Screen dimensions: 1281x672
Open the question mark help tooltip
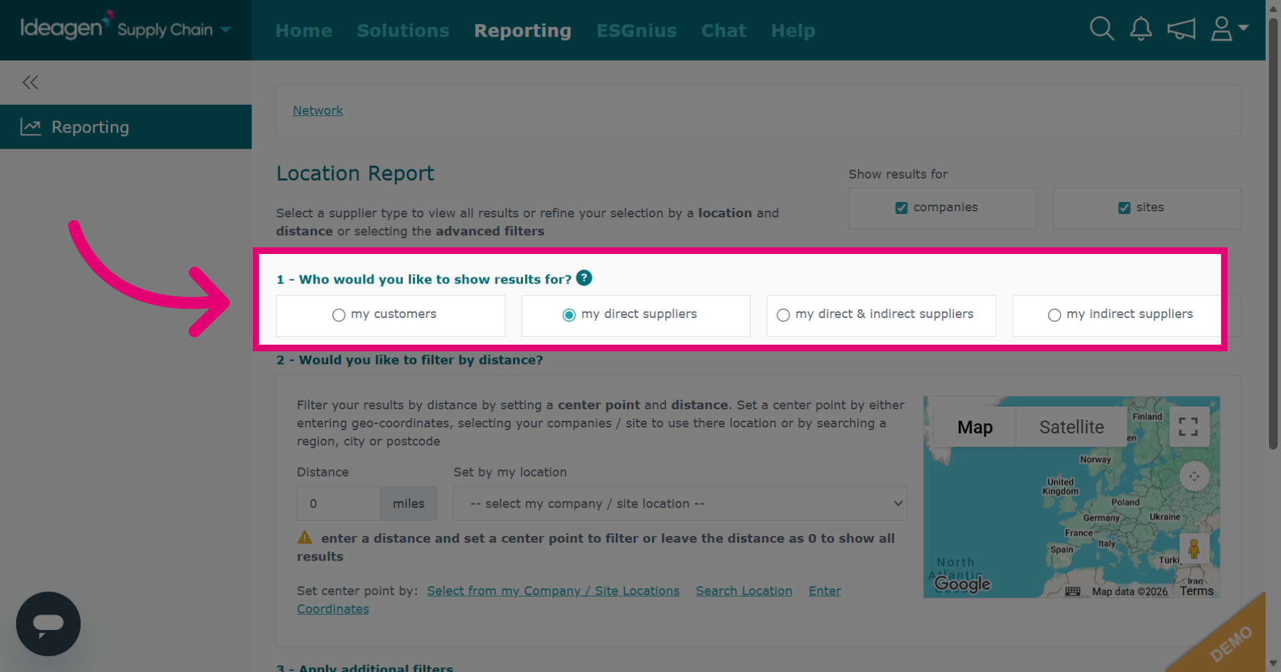tap(584, 278)
